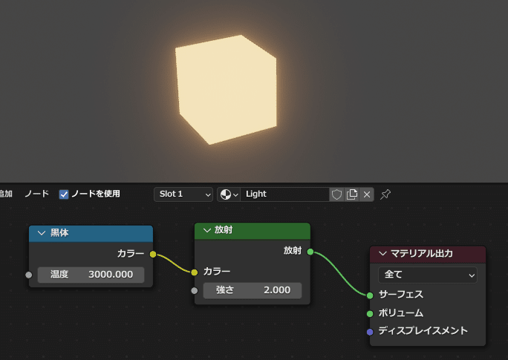Uncheck the ノードを使用 checkbox

[64, 194]
